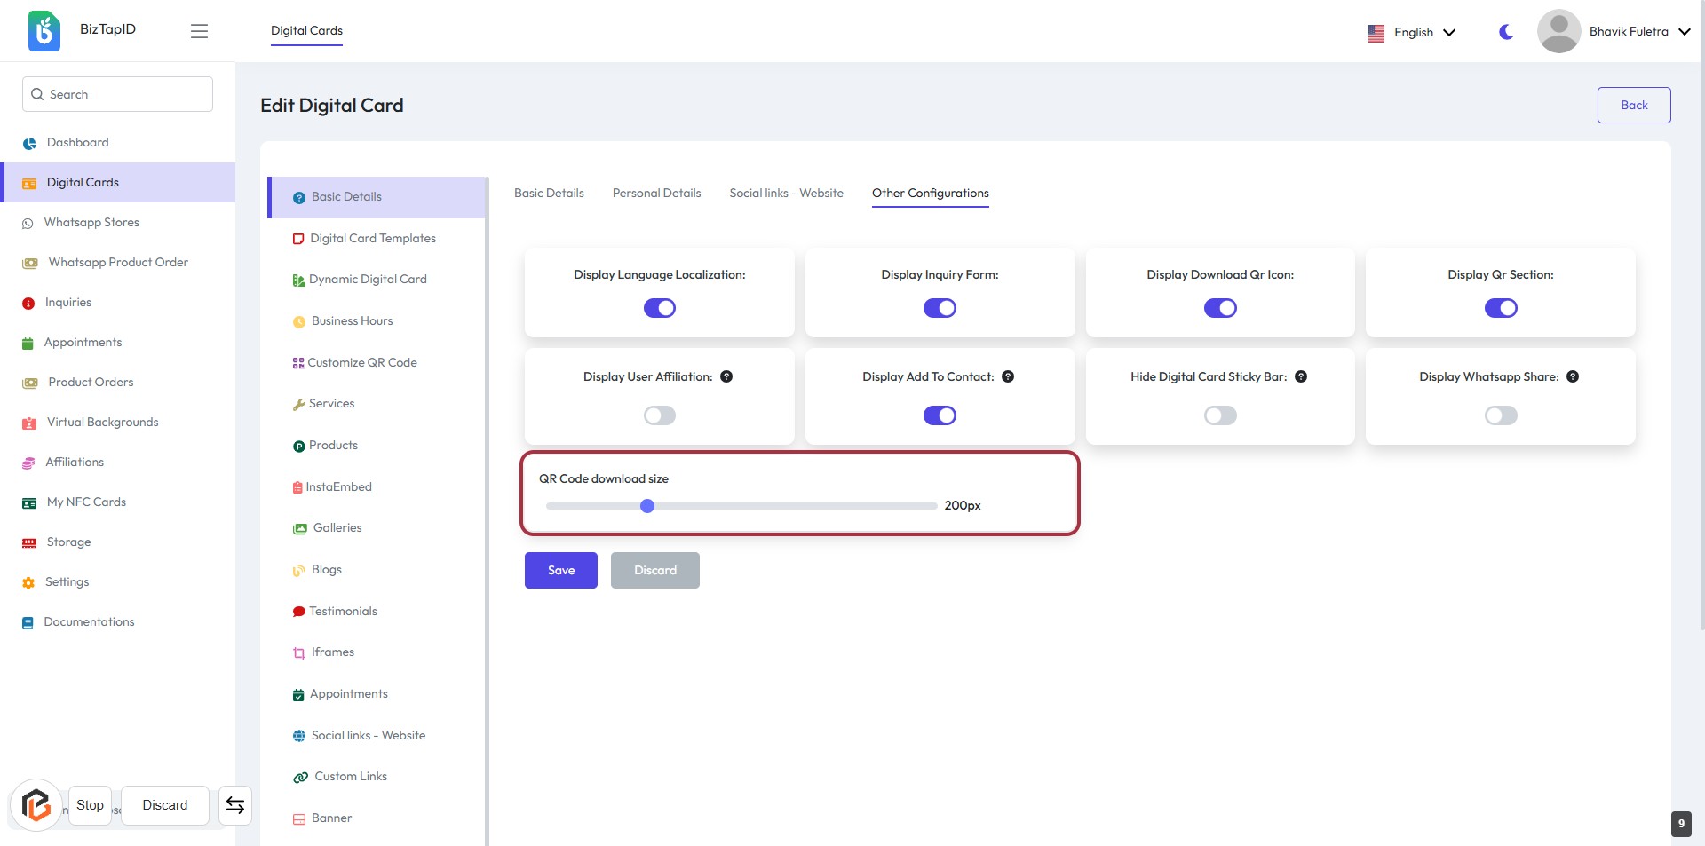Click help icon beside Display Add To Contact

point(1008,376)
